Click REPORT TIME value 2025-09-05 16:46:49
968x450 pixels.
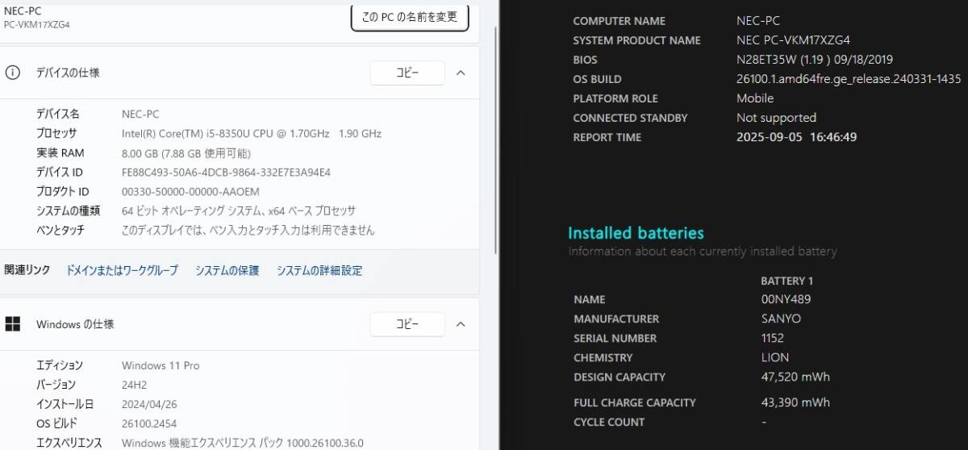point(797,137)
